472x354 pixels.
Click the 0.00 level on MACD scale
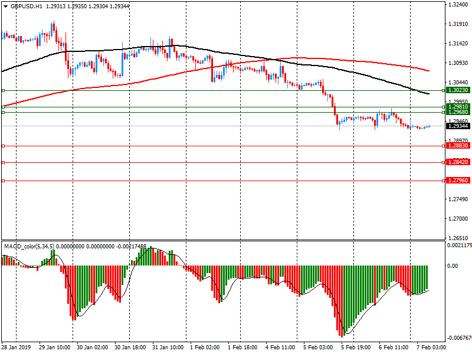tap(453, 265)
